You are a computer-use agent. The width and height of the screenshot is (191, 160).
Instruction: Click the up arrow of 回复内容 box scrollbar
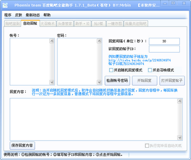(x=180, y=101)
